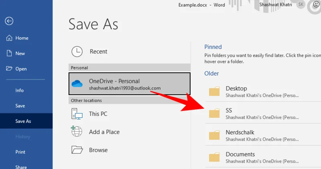Click the Open folder icon in sidebar
Image resolution: width=321 pixels, height=169 pixels.
pos(9,68)
